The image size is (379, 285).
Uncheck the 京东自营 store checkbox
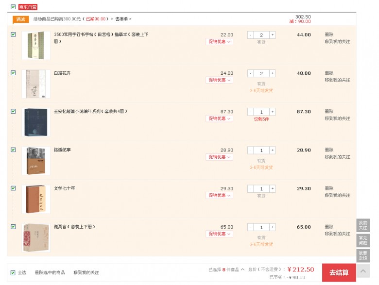(13, 7)
